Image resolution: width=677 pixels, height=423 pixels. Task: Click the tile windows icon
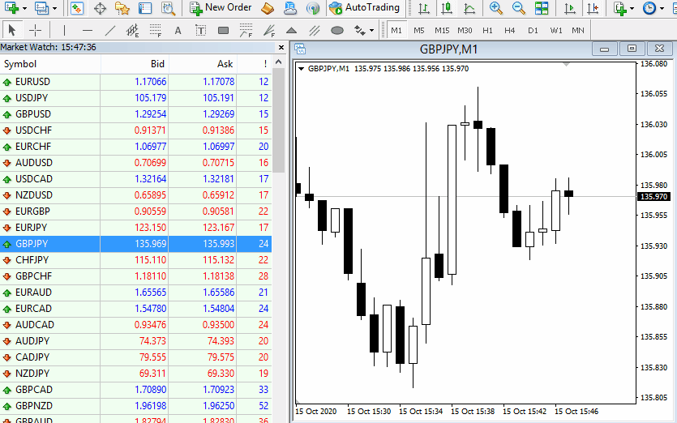[x=541, y=8]
